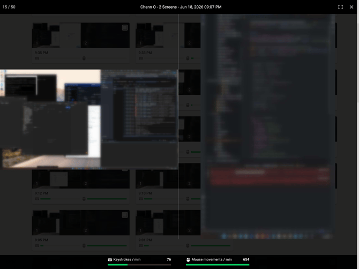Open screen 1 thumbnail of the 9:33 PM card

(160, 35)
